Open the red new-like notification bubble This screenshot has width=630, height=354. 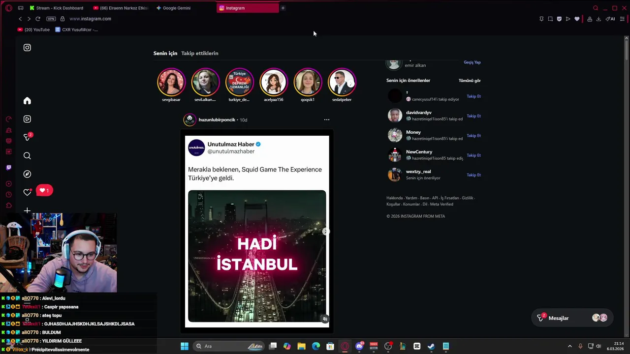coord(44,190)
